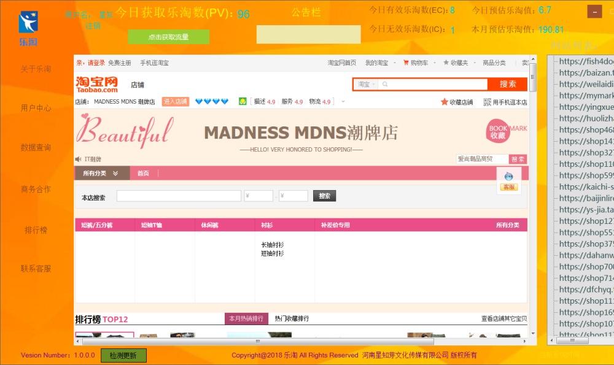Open the 短袖衬衫 subcategory link
614x365 pixels.
click(273, 253)
